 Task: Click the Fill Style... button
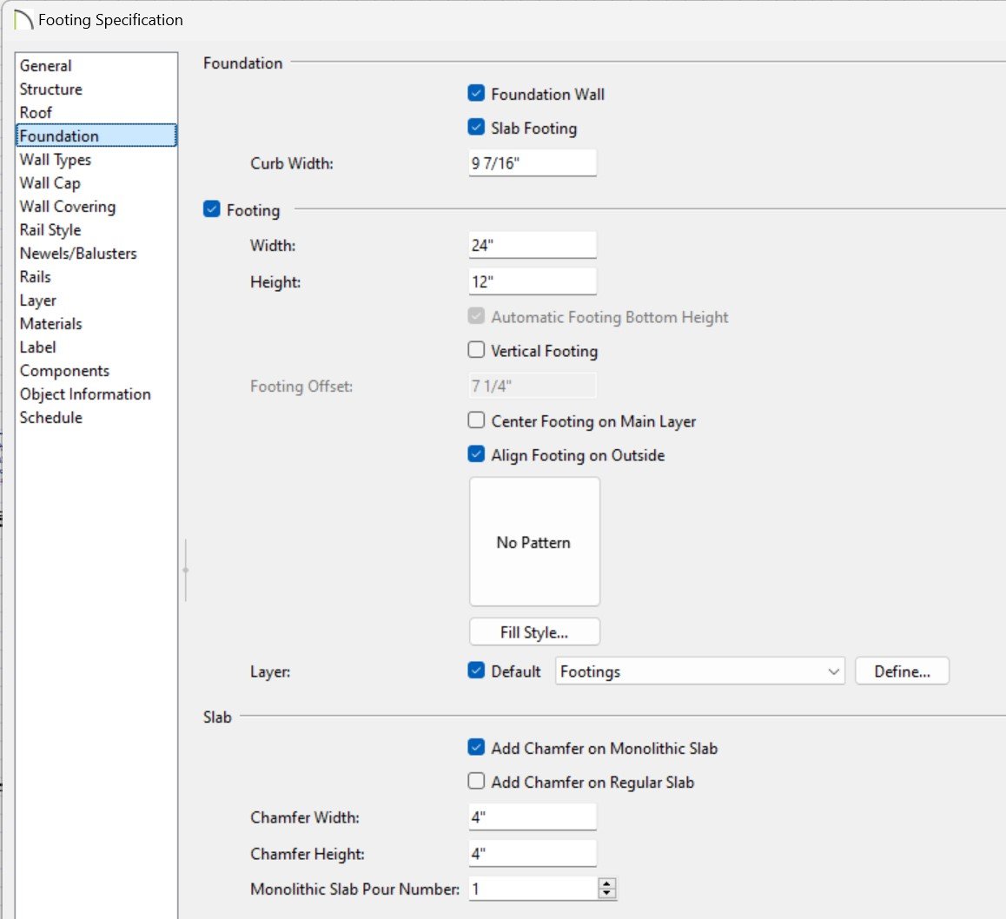tap(534, 632)
